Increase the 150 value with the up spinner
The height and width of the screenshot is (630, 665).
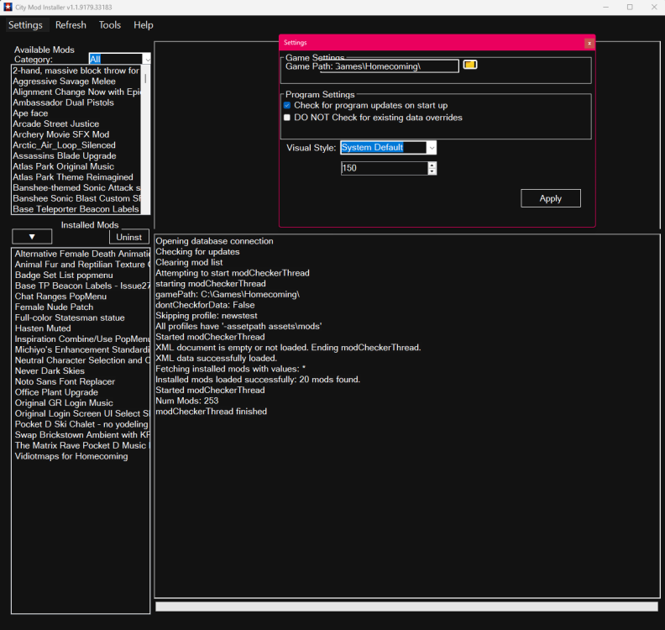pos(432,165)
